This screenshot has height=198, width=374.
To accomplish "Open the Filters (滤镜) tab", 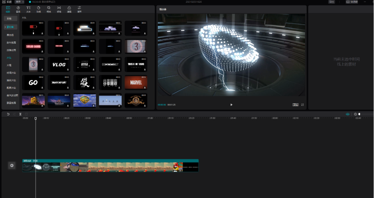I will point(69,9).
